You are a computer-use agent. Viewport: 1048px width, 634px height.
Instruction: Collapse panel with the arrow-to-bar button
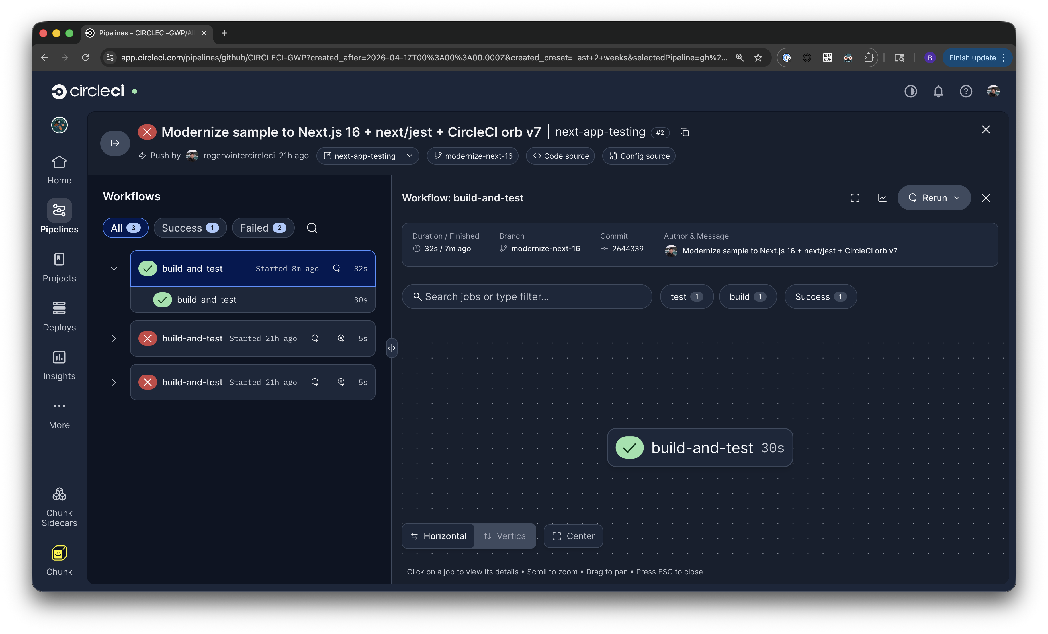[x=115, y=143]
